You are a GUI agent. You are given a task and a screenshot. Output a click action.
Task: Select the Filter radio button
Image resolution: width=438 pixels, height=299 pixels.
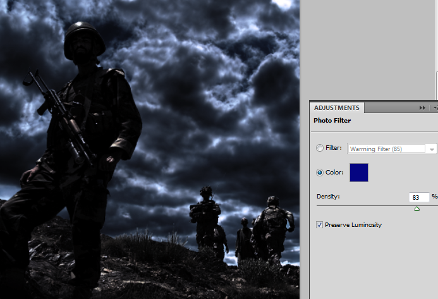(320, 148)
